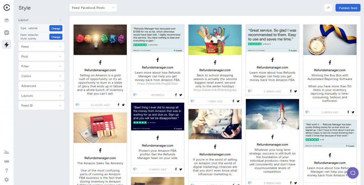The height and width of the screenshot is (185, 364).
Task: Expand the Post settings section
Action: click(x=41, y=56)
